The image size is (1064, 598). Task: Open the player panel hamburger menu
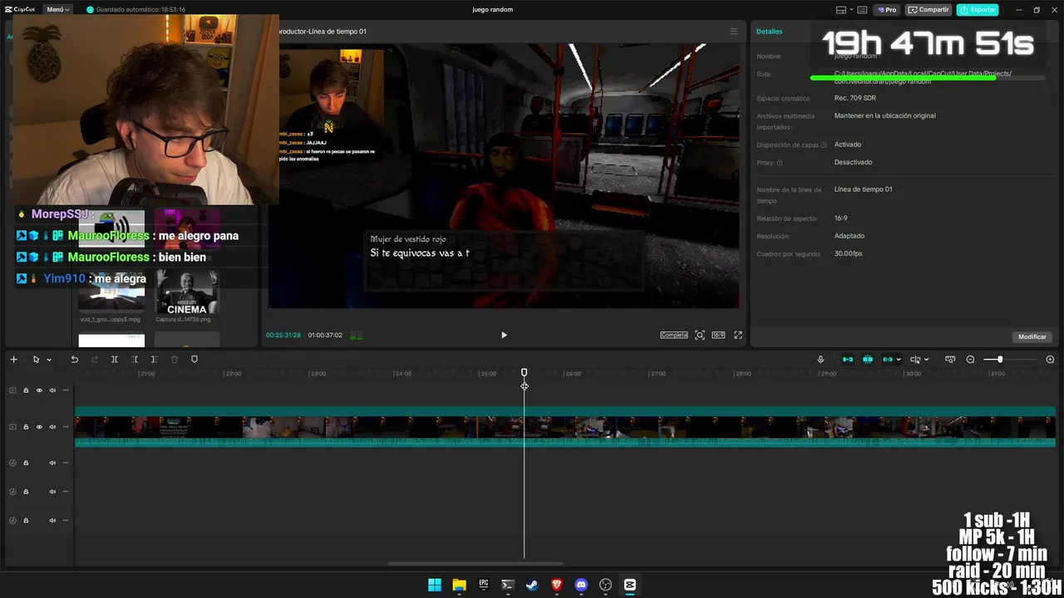[733, 32]
